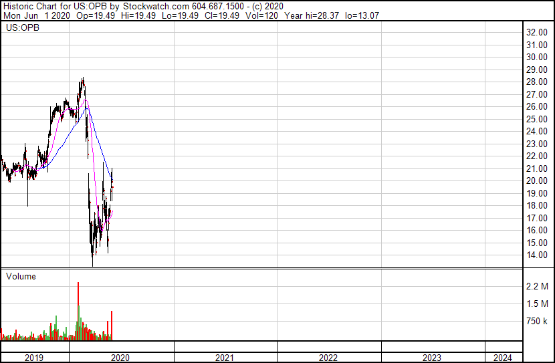Click the US:OPB ticker label in chart
555x363 pixels.
pyautogui.click(x=23, y=27)
